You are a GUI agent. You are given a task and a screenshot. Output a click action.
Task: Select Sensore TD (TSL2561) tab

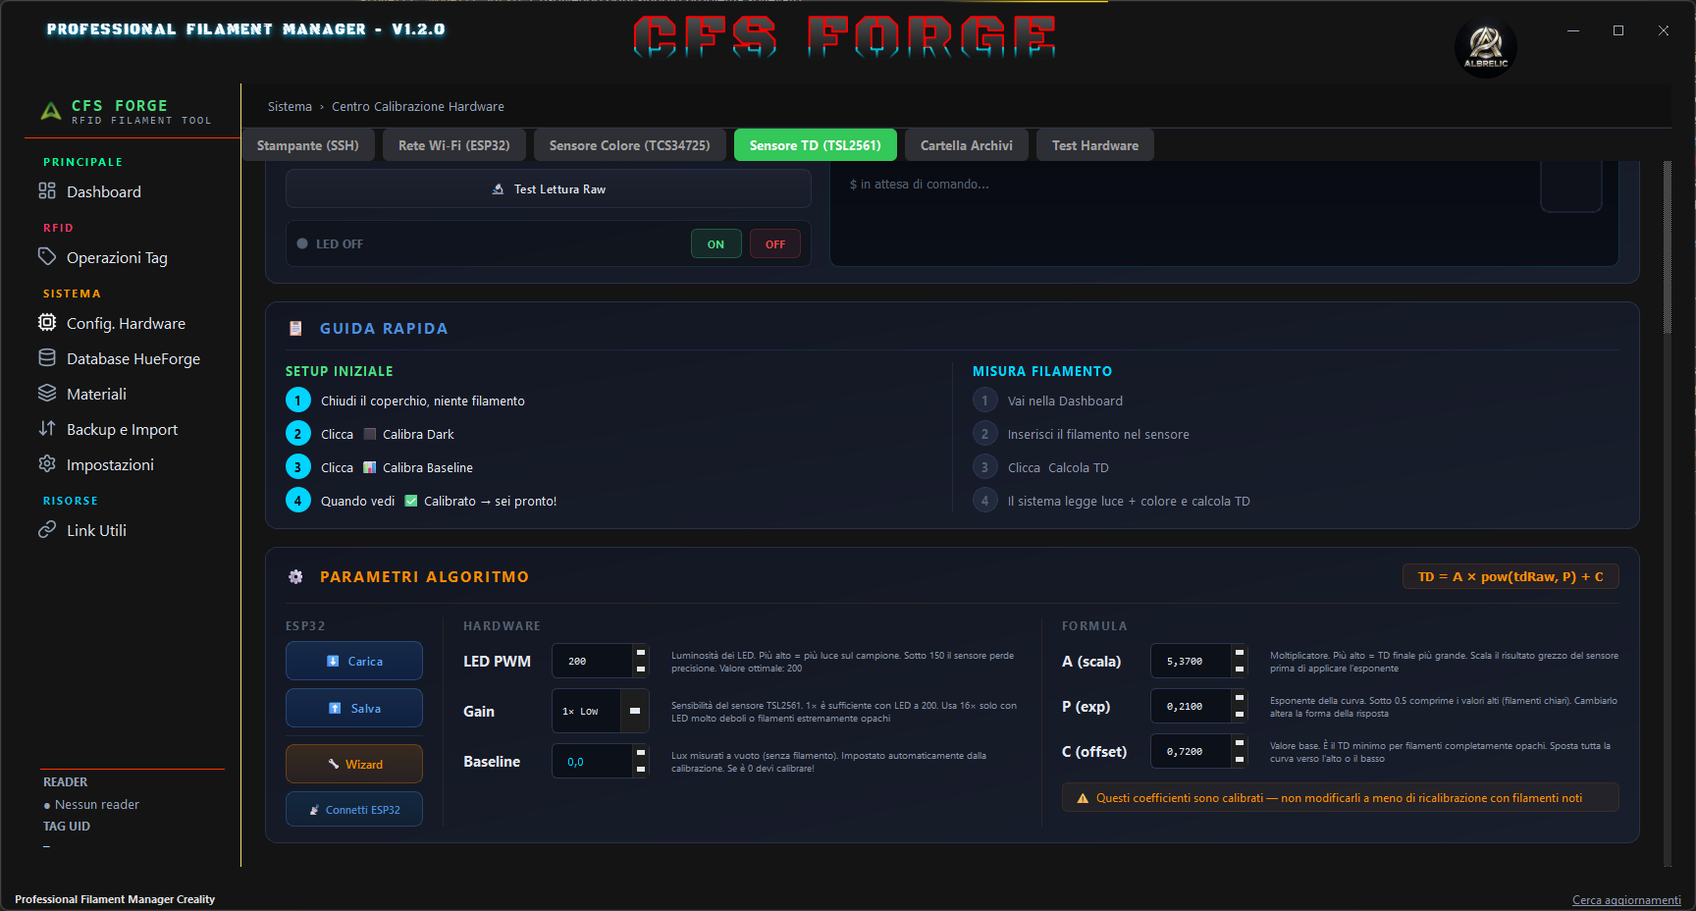tap(816, 145)
